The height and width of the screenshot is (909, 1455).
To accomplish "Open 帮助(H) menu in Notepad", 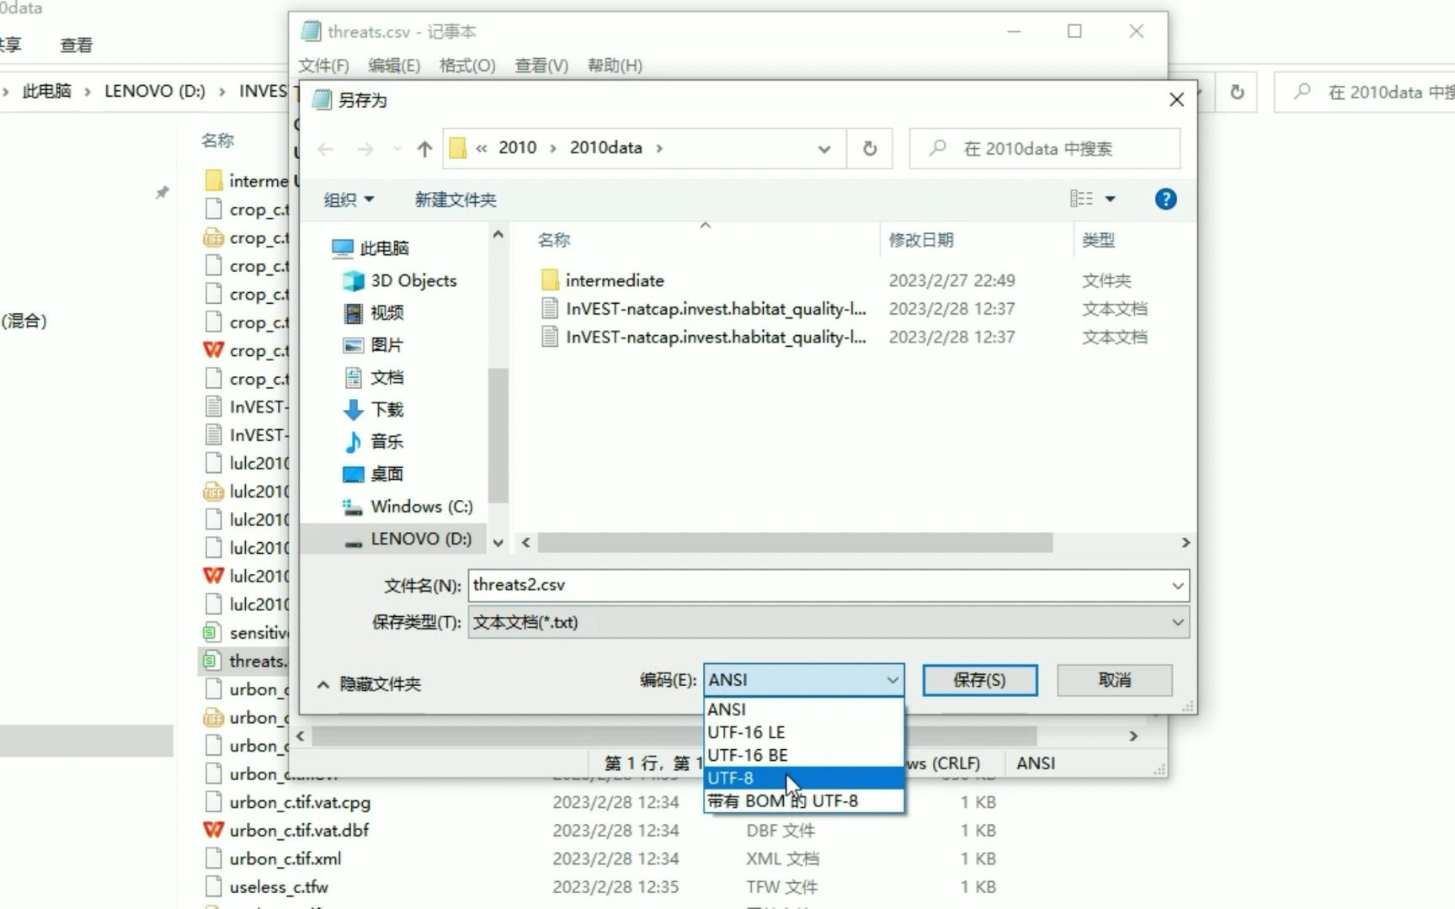I will pos(615,66).
